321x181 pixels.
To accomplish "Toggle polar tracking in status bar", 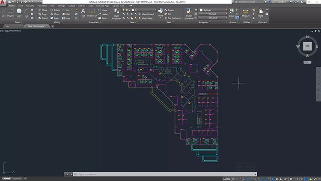I will [x=249, y=179].
